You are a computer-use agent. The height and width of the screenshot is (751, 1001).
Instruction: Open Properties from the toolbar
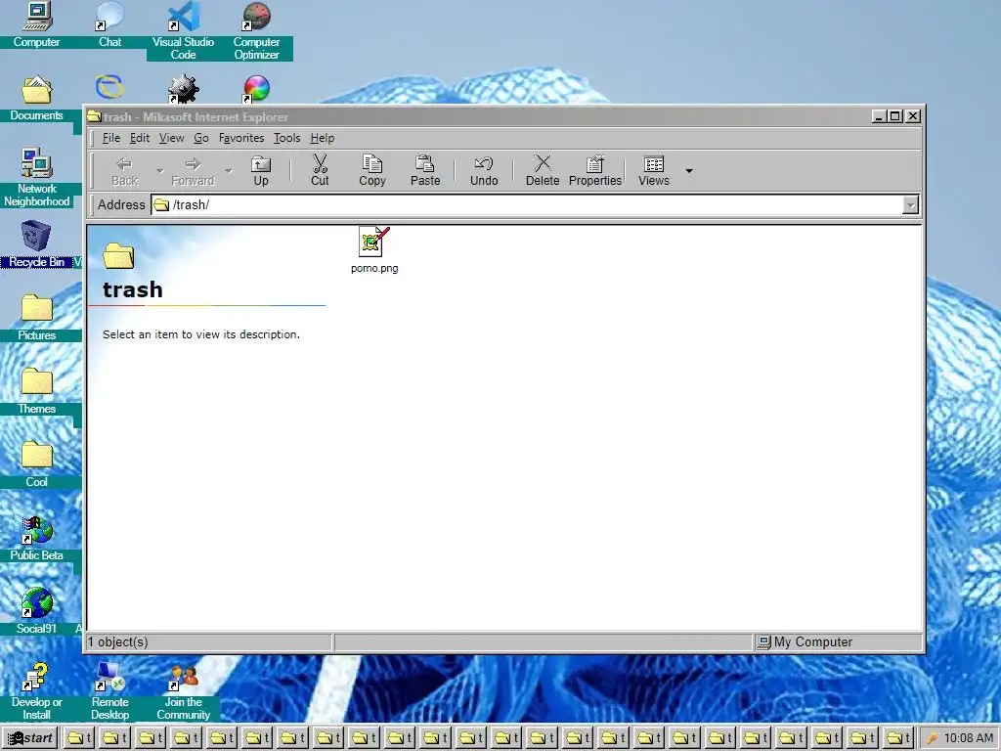(x=595, y=171)
